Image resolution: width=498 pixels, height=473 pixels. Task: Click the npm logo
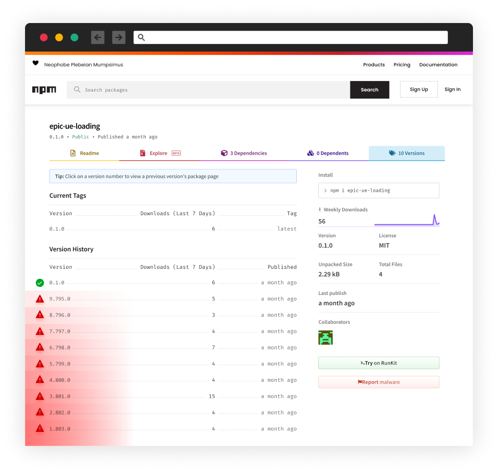click(x=44, y=90)
